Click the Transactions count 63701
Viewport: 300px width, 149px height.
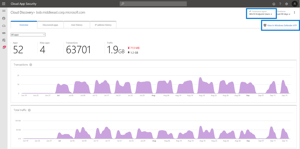coord(78,50)
